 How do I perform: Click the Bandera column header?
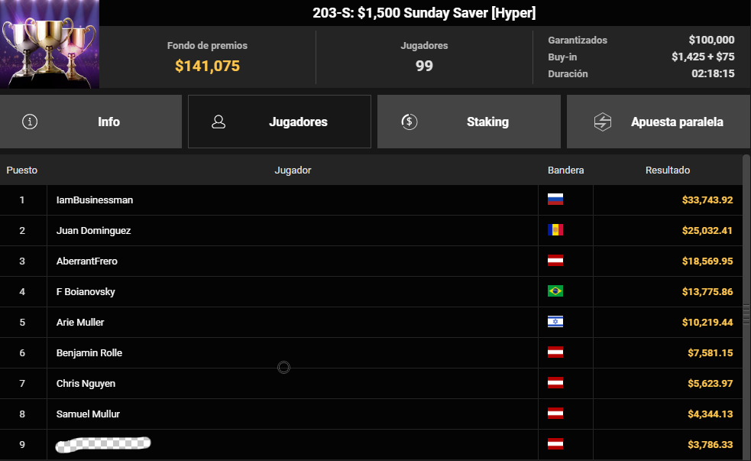(x=565, y=170)
